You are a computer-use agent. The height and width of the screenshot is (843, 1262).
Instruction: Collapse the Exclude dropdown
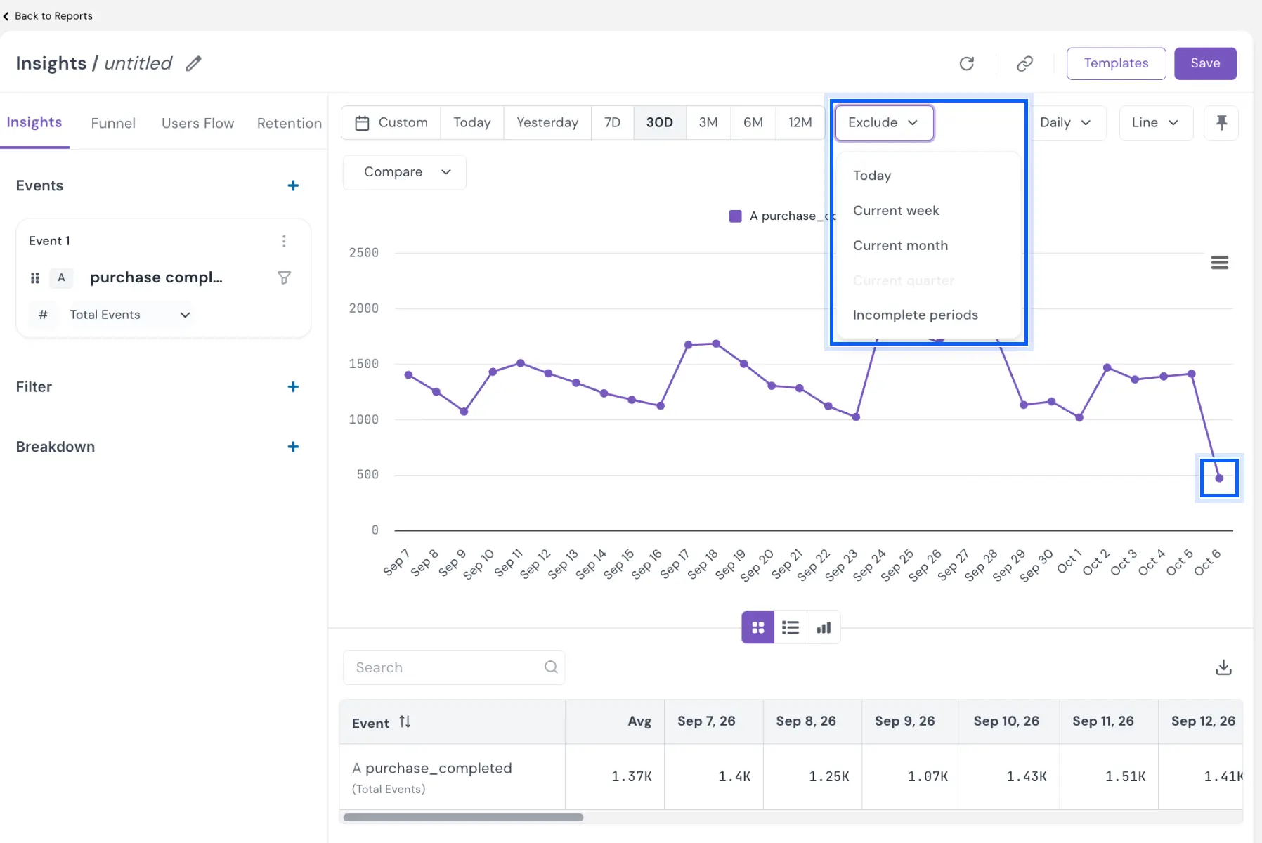click(x=884, y=123)
